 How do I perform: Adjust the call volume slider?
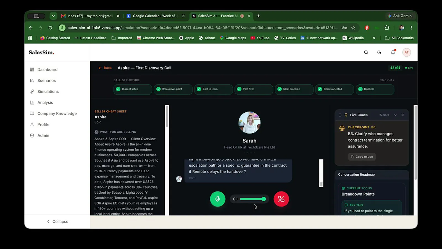point(253,199)
